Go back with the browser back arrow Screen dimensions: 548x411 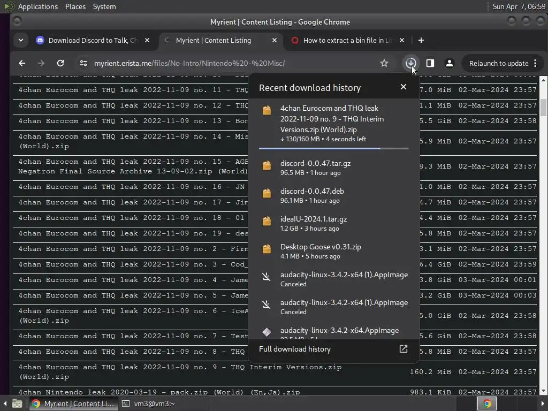[x=21, y=63]
